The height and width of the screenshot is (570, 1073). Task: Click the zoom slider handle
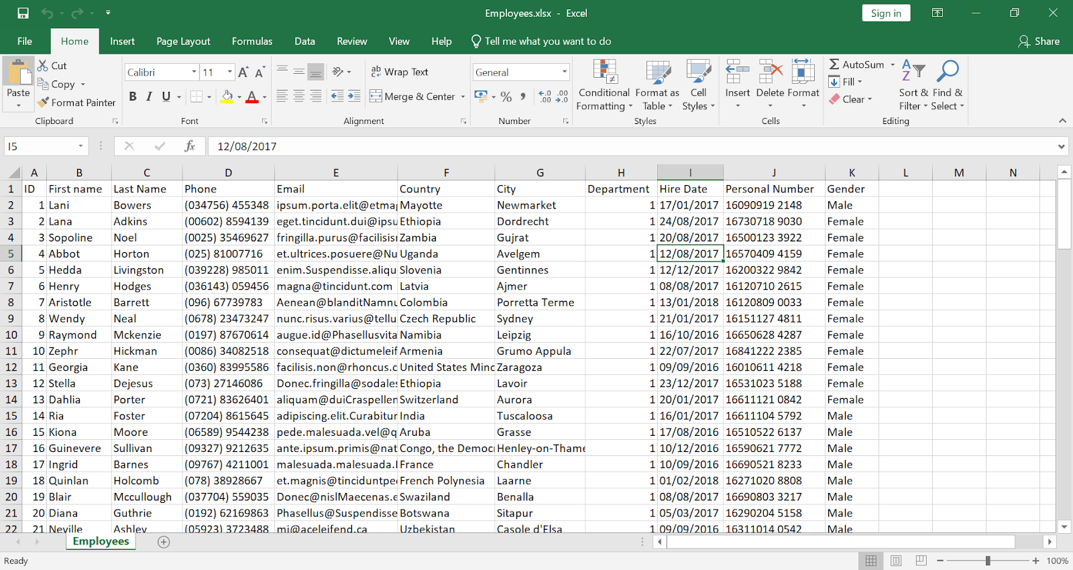click(987, 561)
